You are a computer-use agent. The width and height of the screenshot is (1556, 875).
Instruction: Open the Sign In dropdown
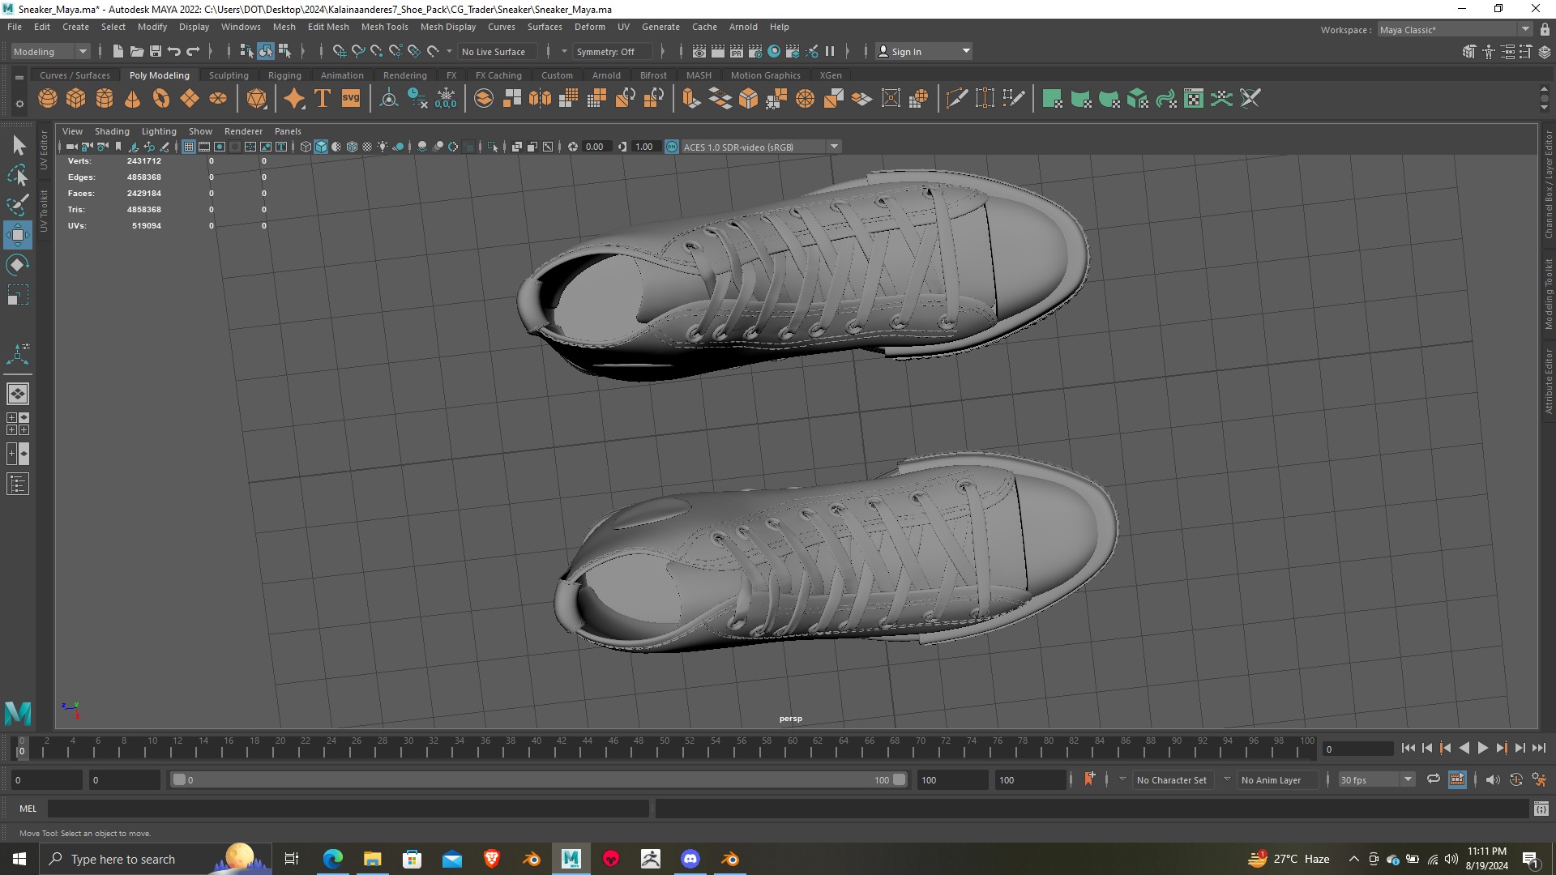click(x=924, y=51)
